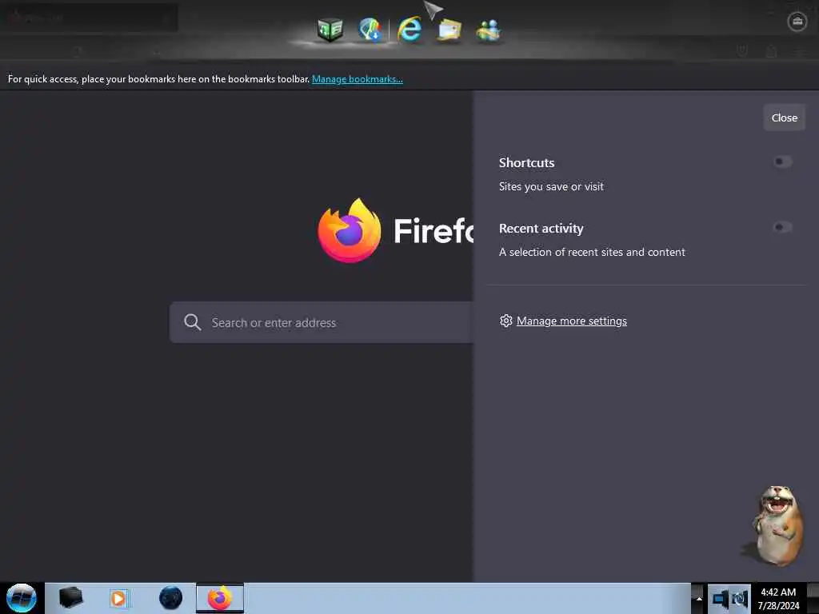Close the customize panel
This screenshot has height=614, width=819.
pos(784,118)
